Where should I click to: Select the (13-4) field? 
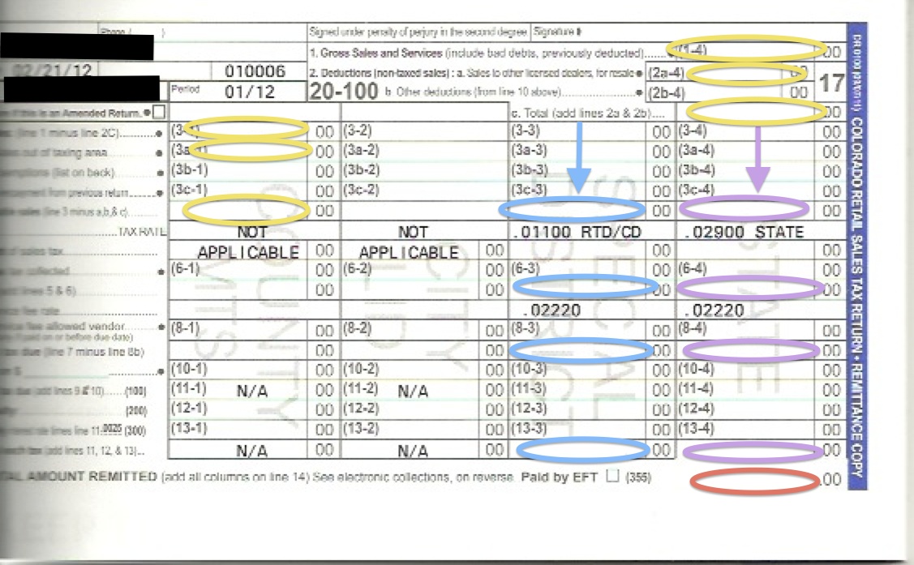[745, 430]
